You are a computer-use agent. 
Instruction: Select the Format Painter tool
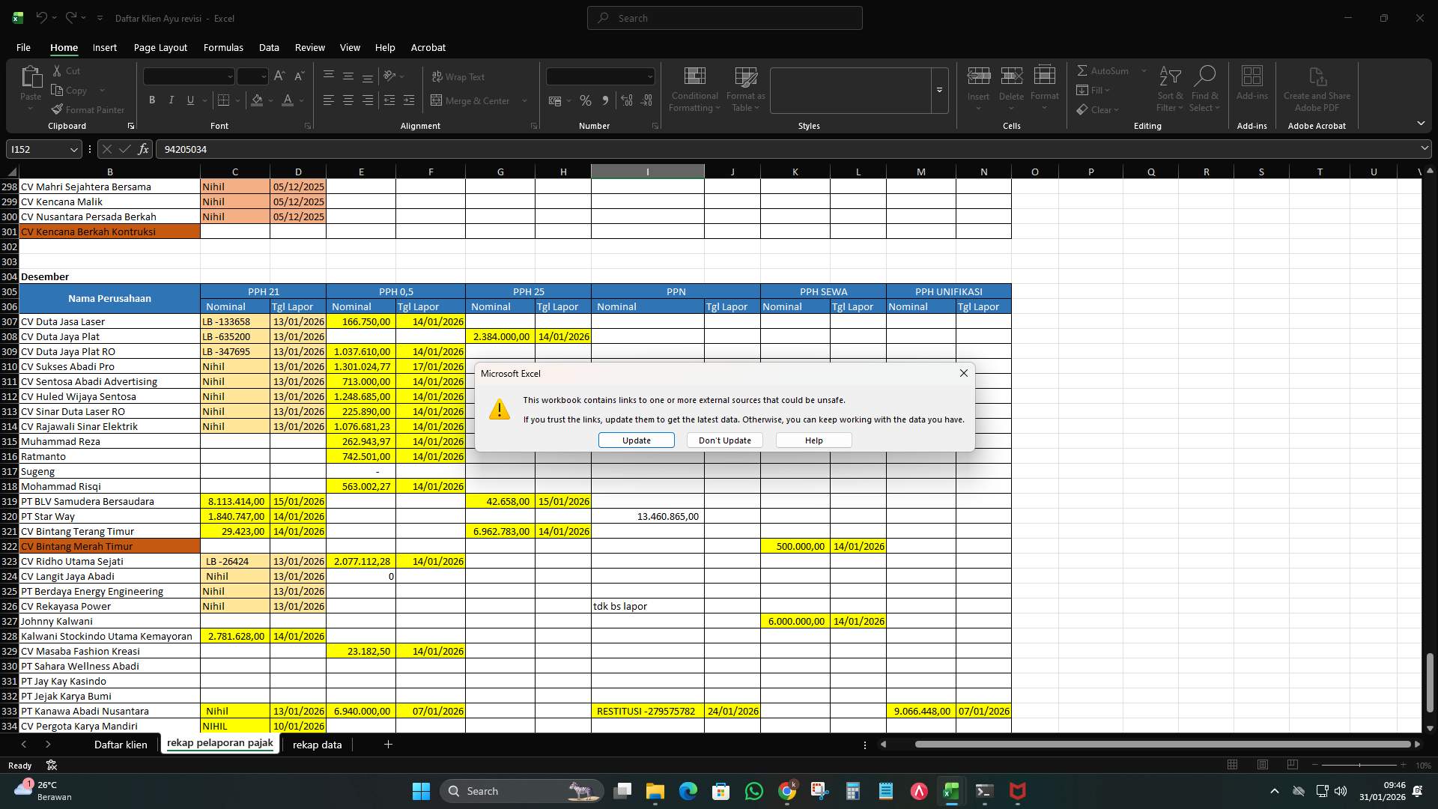click(88, 109)
